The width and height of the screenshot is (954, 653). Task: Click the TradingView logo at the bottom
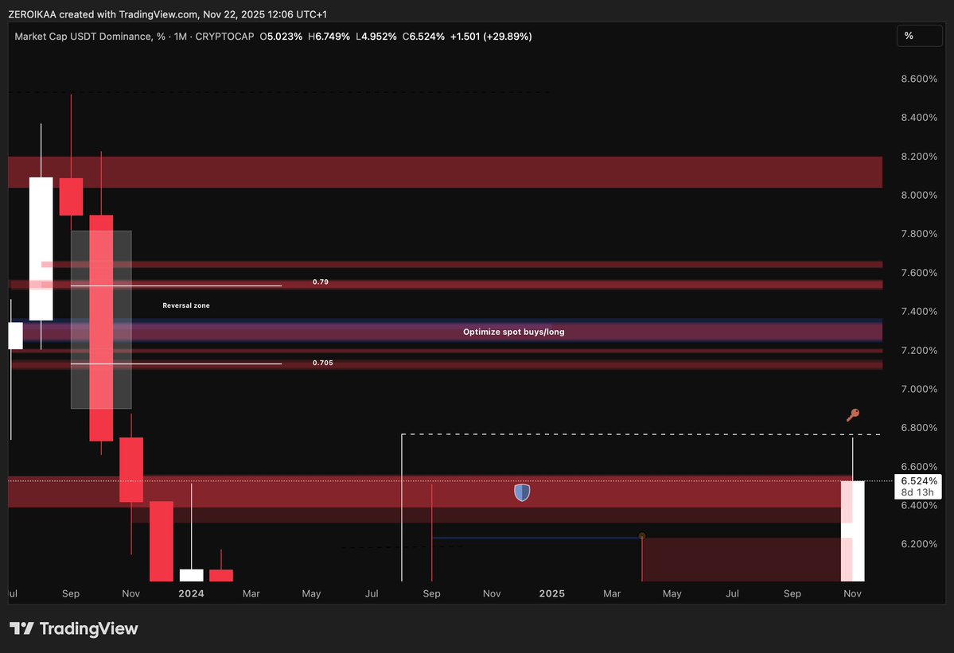click(74, 628)
